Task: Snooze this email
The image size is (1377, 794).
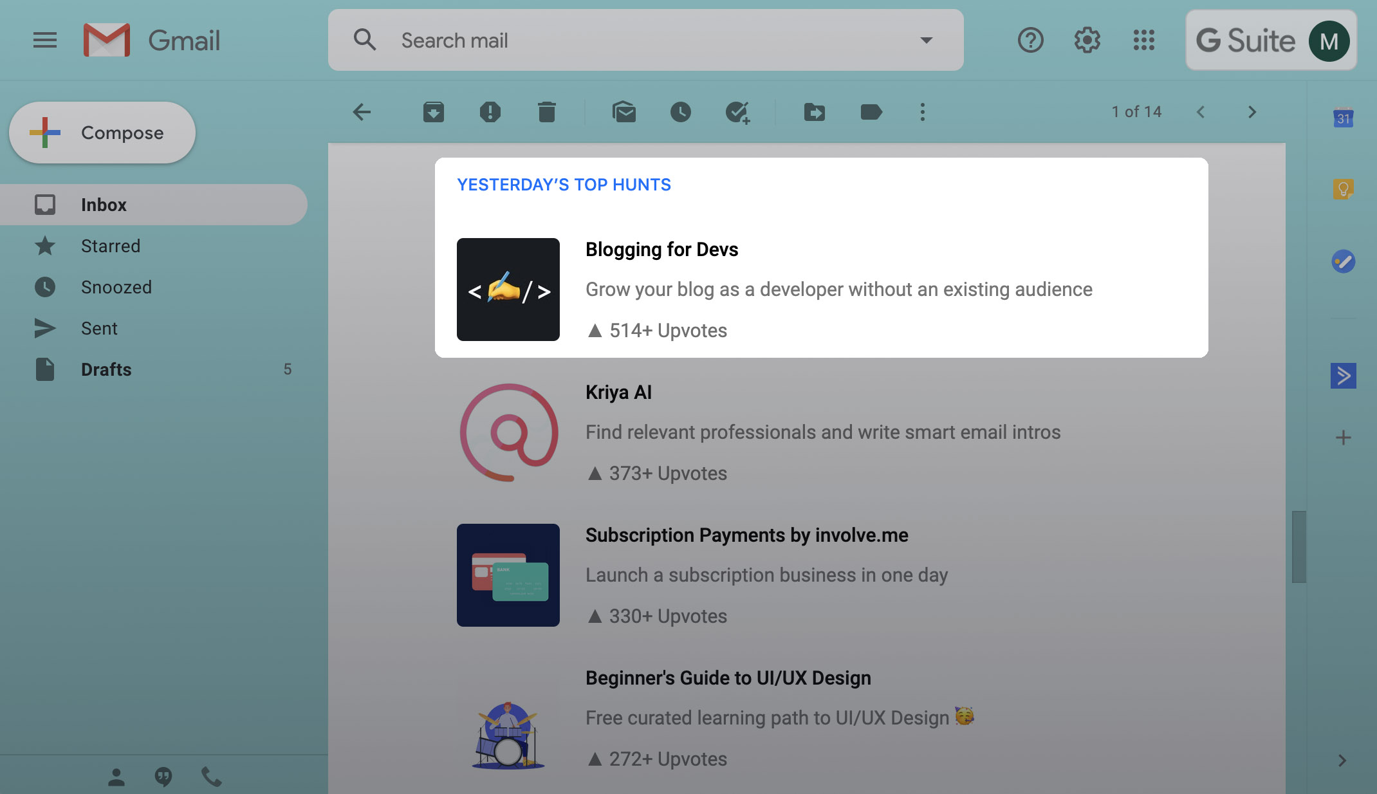Action: pos(681,112)
